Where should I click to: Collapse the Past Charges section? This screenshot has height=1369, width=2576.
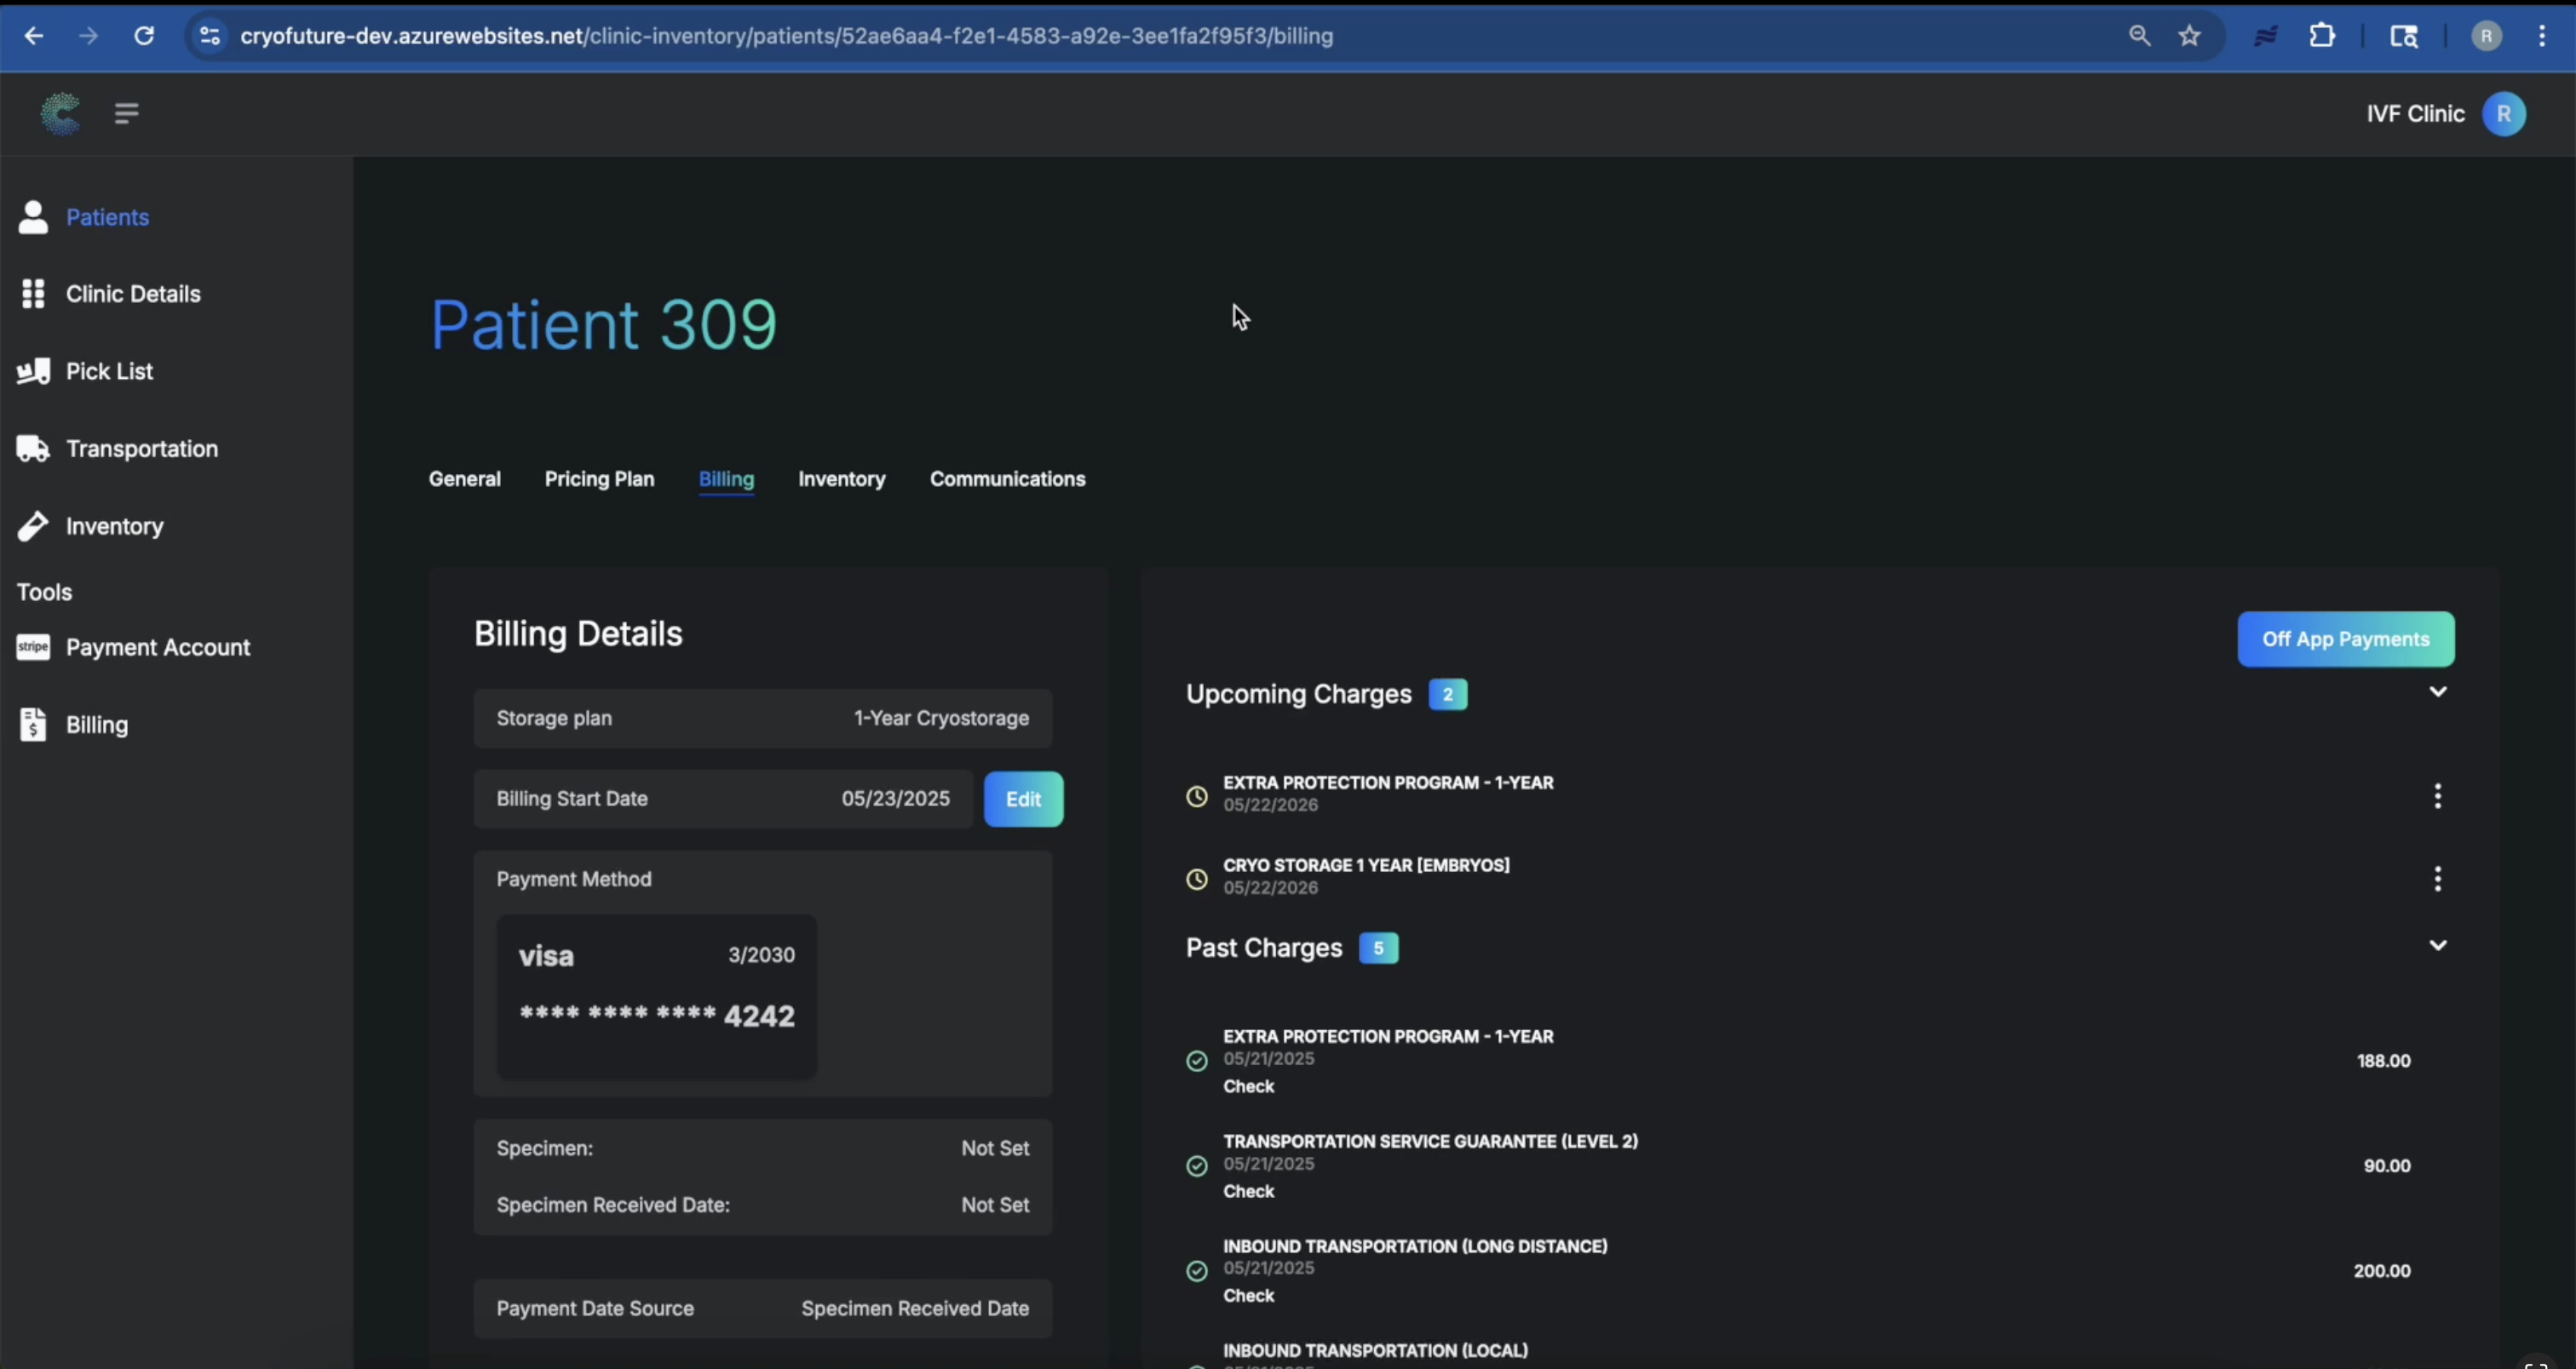tap(2437, 945)
